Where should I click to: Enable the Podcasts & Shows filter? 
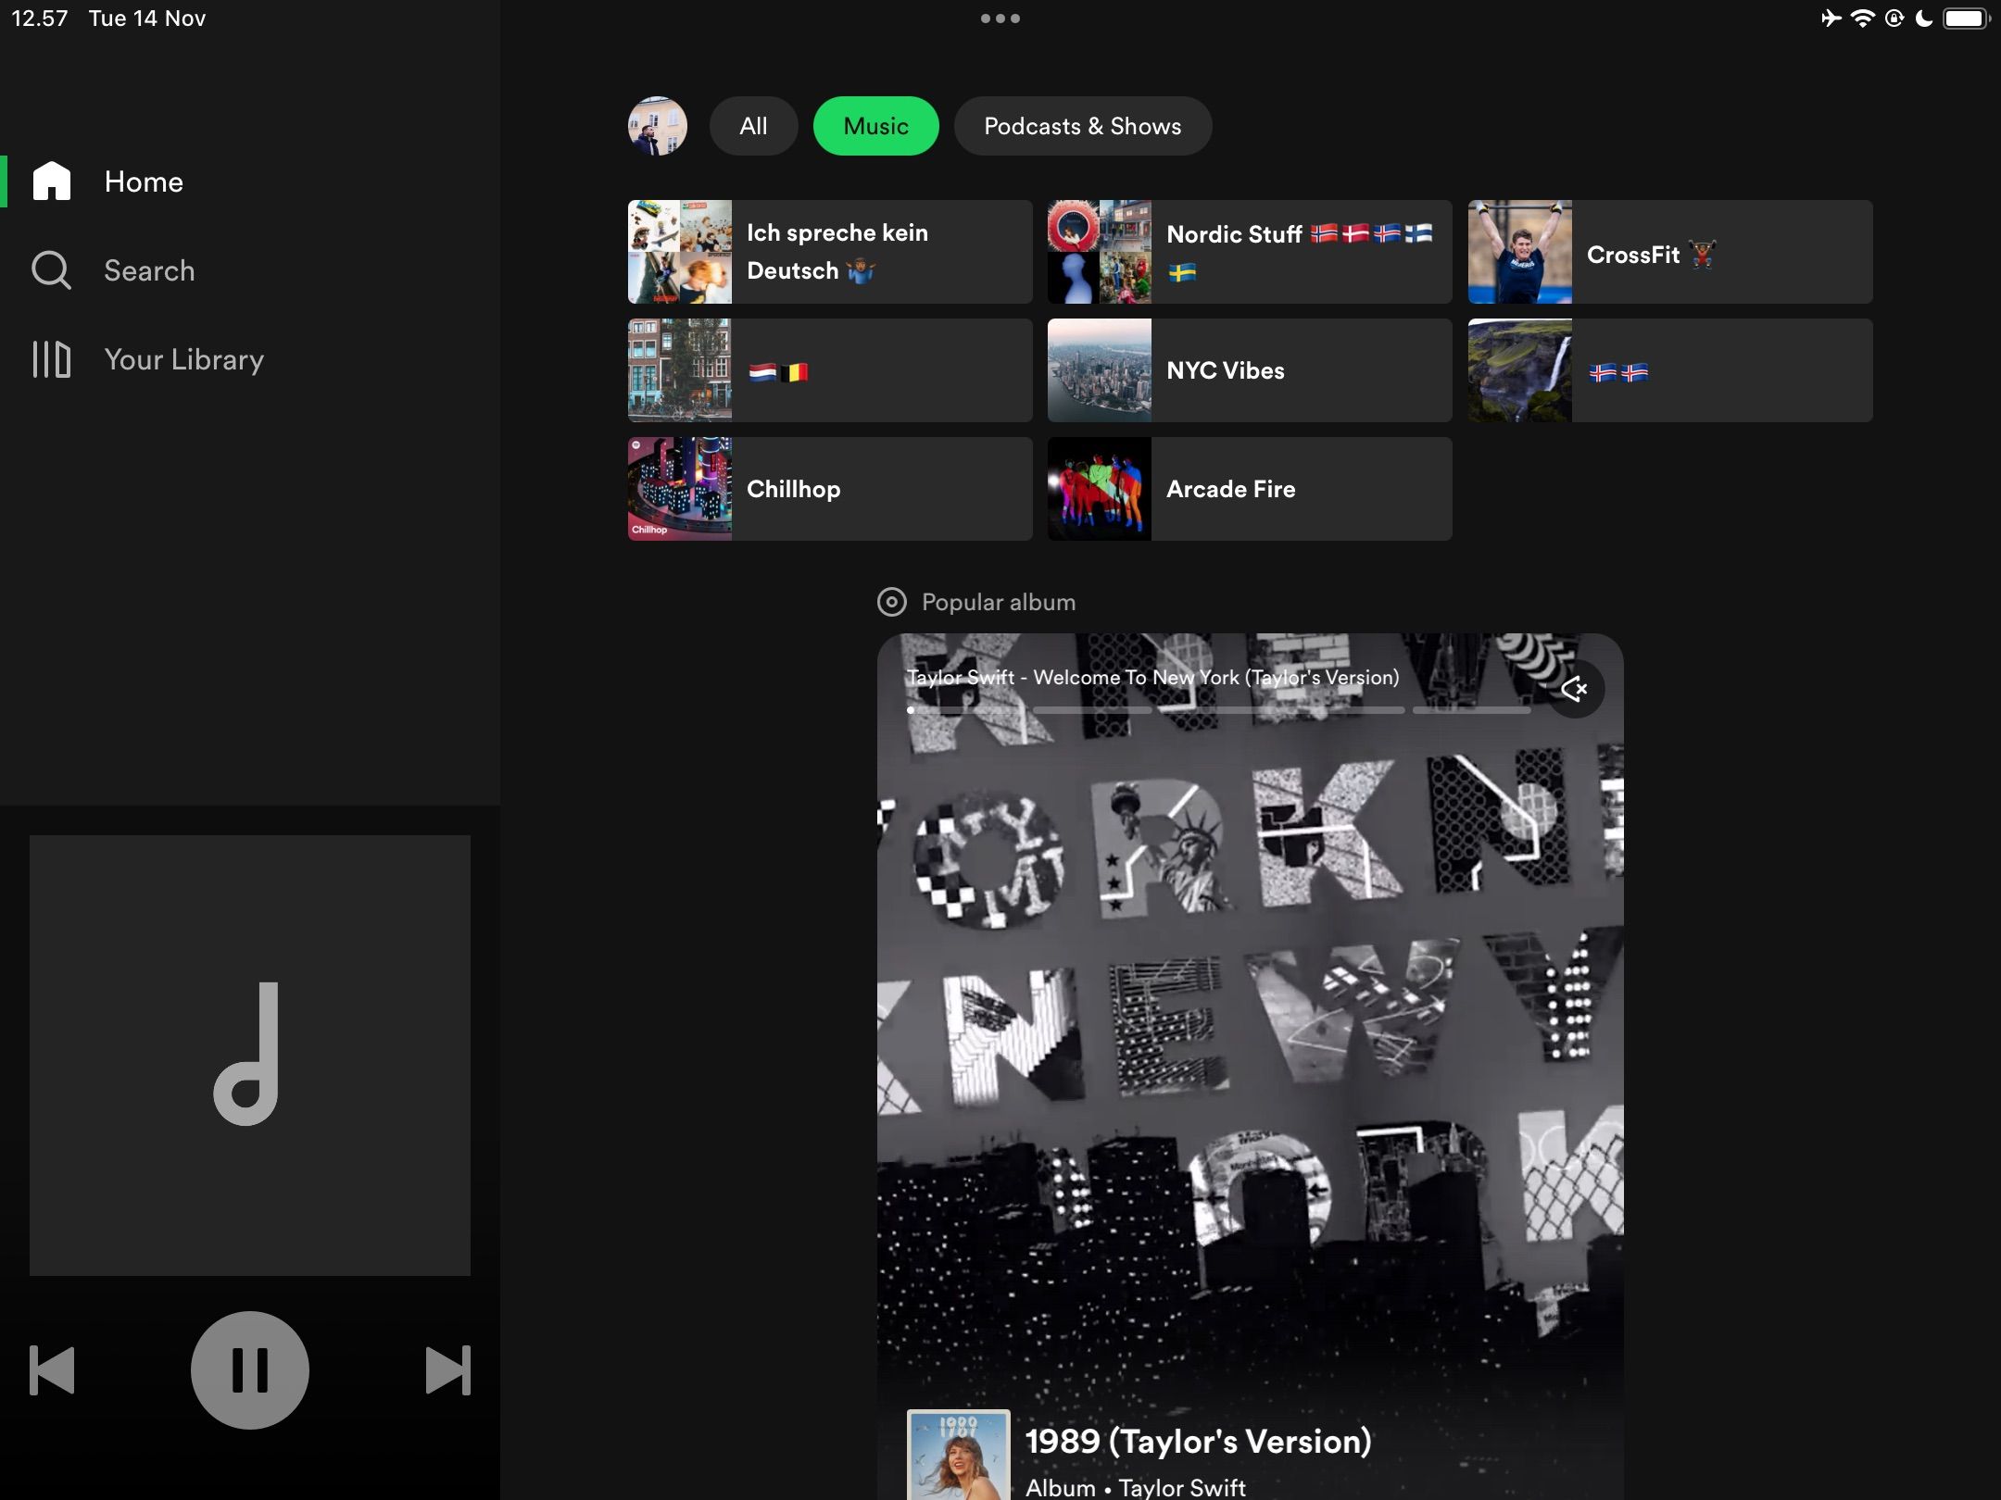1083,126
